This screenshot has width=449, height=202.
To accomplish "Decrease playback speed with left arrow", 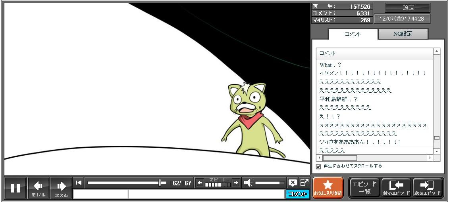I will pos(200,183).
